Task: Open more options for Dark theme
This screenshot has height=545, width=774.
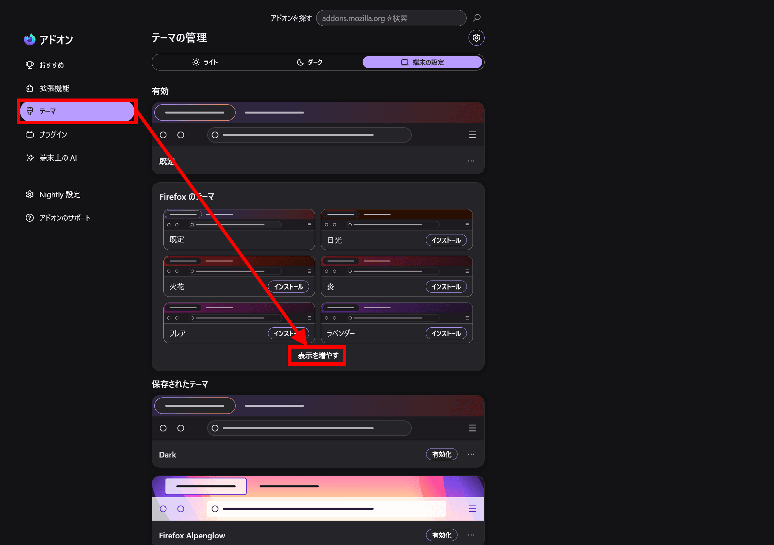Action: pos(471,454)
